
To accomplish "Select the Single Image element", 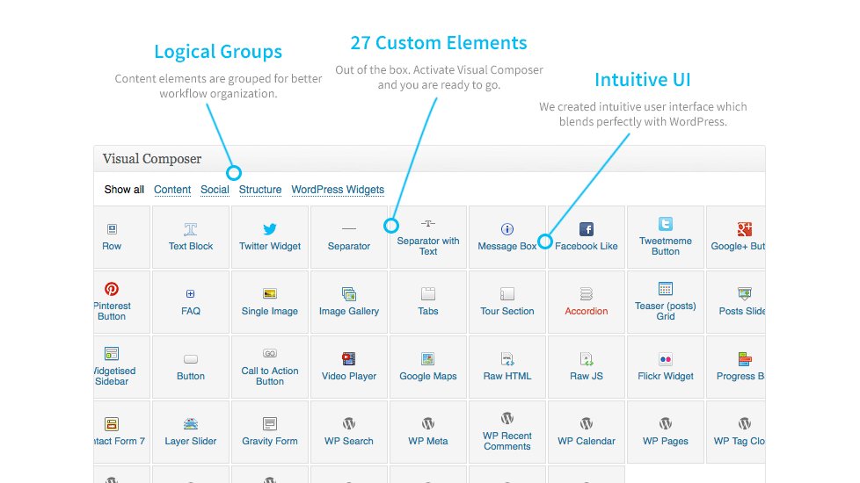I will (270, 302).
